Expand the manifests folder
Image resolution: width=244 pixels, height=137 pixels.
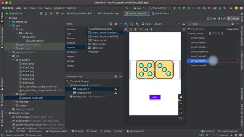[10, 22]
